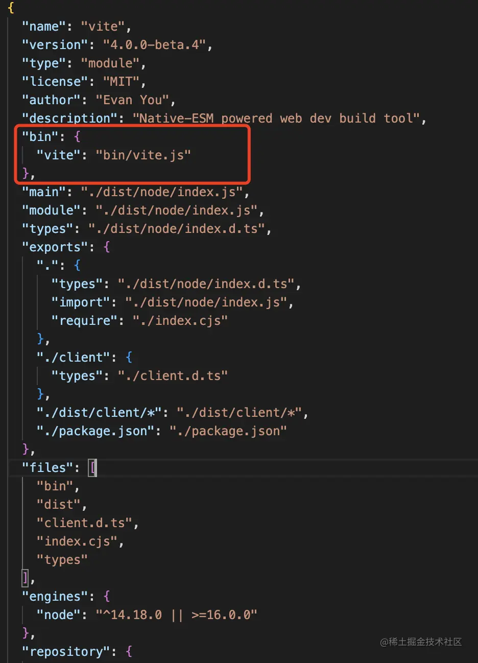The height and width of the screenshot is (663, 478).
Task: Click the closing bracket of files array
Action: (25, 578)
